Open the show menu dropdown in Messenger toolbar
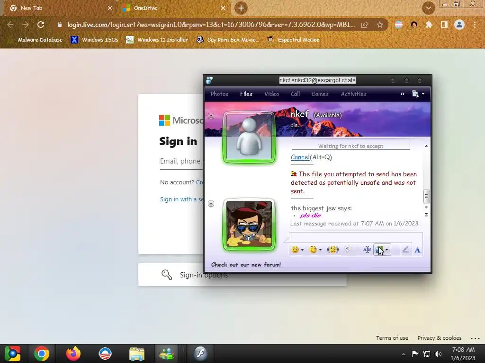Screen dimensions: 485x363 (418, 94)
